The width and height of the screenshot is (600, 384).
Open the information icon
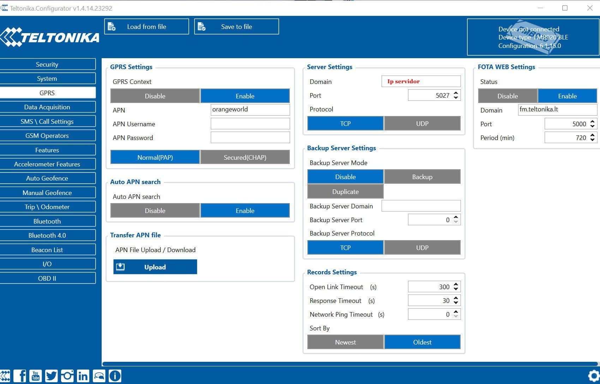coord(115,376)
